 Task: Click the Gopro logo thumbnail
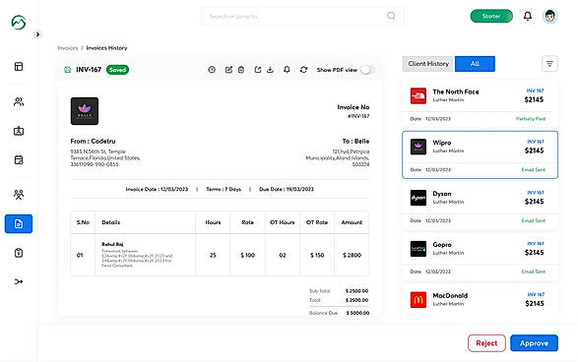(x=418, y=249)
